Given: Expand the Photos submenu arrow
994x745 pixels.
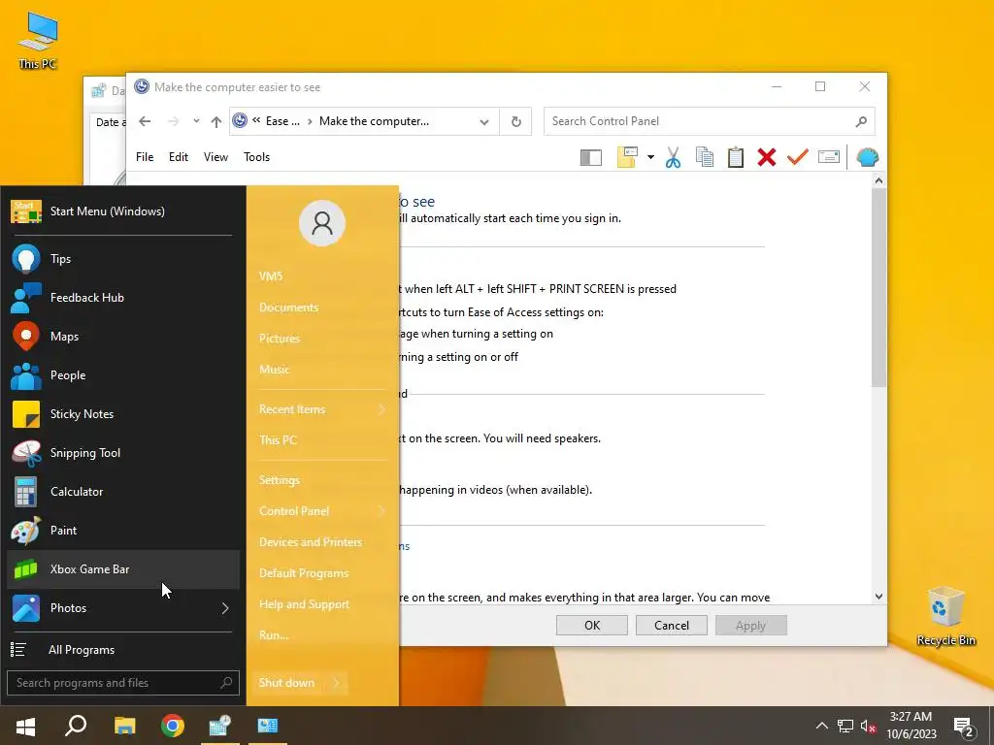Looking at the screenshot, I should [225, 608].
